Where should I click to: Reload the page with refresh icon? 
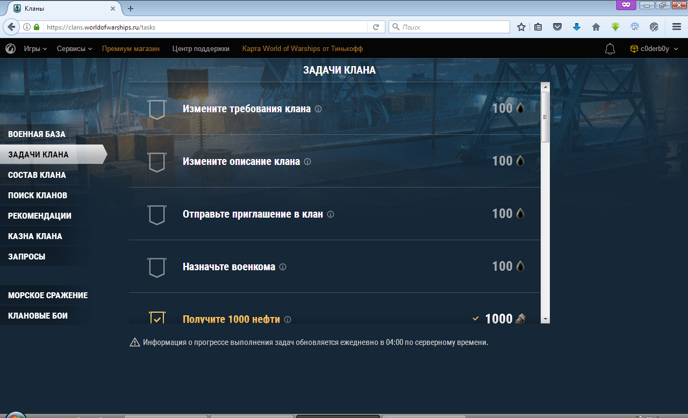(376, 27)
